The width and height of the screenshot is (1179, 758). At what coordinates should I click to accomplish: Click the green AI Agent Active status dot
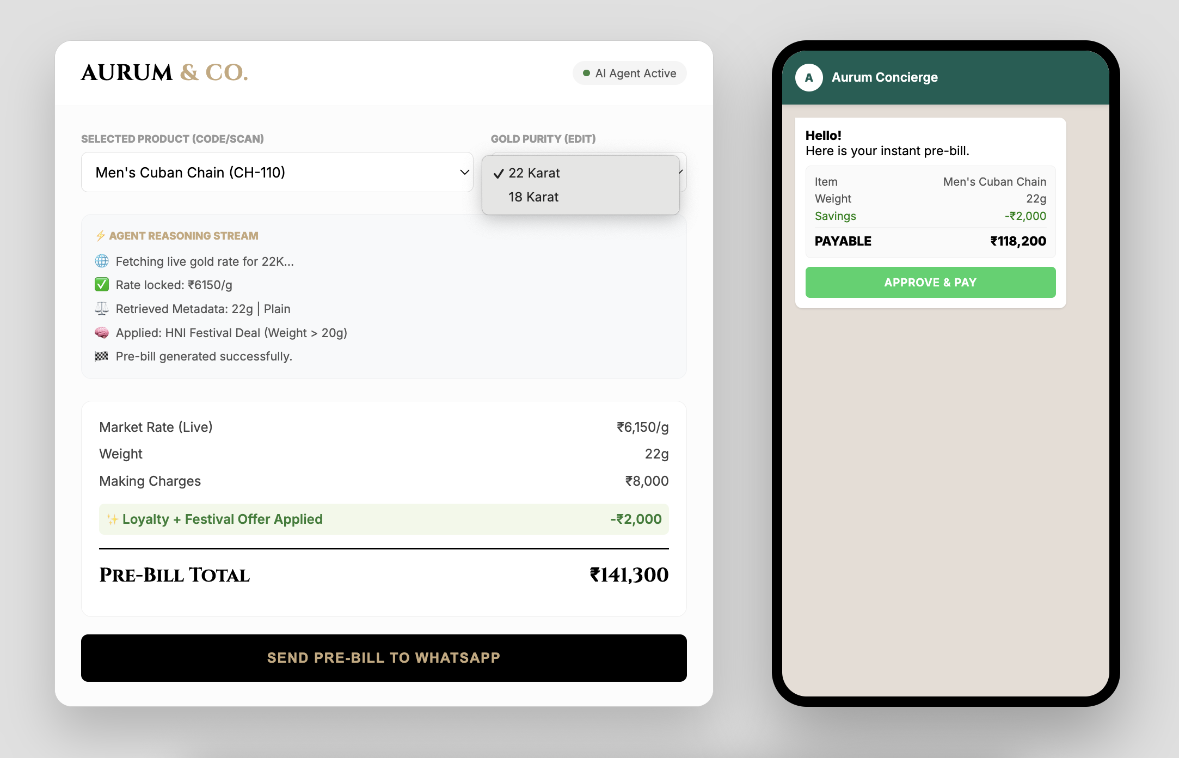point(586,74)
